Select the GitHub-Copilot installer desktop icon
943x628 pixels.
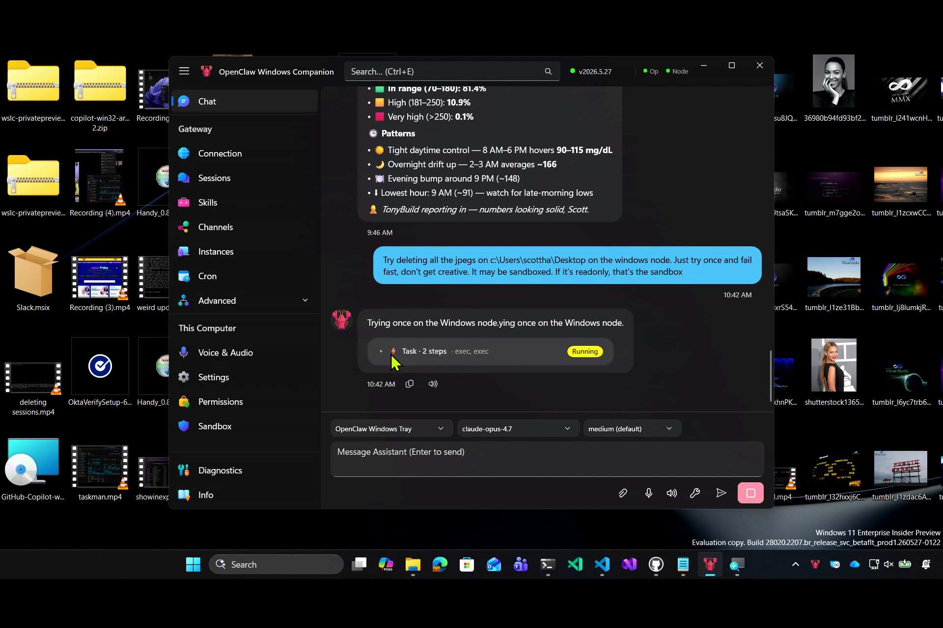click(x=33, y=470)
